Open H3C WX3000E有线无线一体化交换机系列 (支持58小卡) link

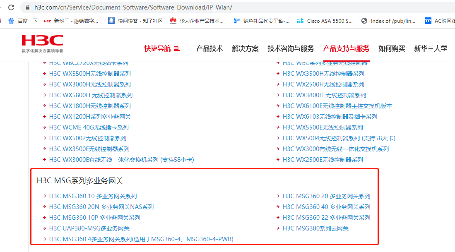point(122,159)
